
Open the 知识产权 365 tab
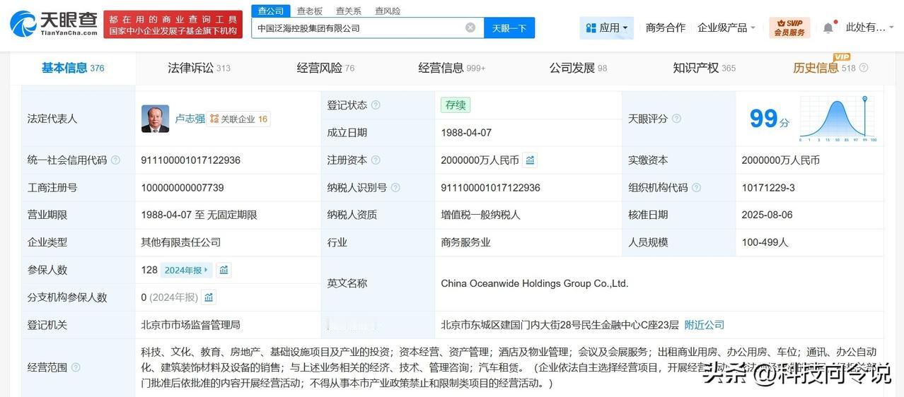coord(704,68)
